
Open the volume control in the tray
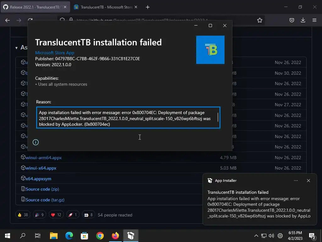pos(271,236)
